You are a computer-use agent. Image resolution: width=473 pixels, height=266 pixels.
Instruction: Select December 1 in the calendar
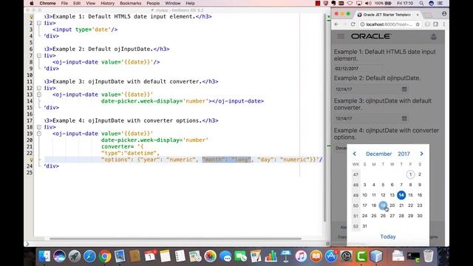tap(410, 174)
